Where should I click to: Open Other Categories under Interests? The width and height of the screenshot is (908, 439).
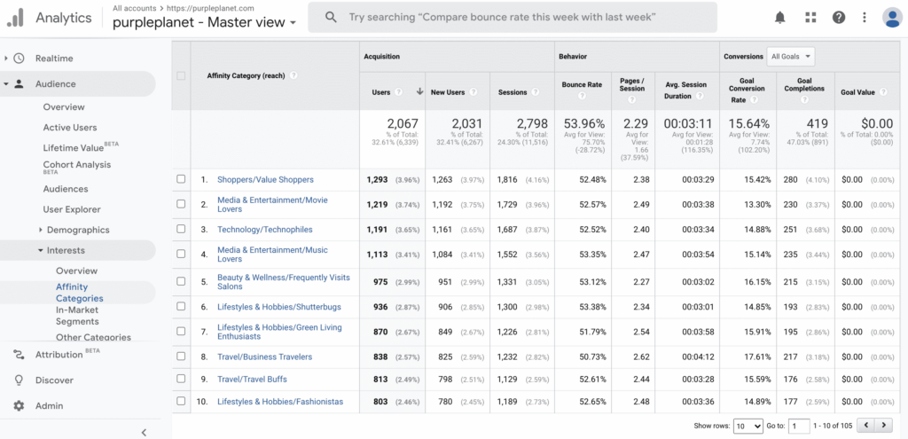coord(93,337)
